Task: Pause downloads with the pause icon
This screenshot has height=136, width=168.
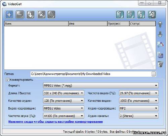Action: [51, 14]
